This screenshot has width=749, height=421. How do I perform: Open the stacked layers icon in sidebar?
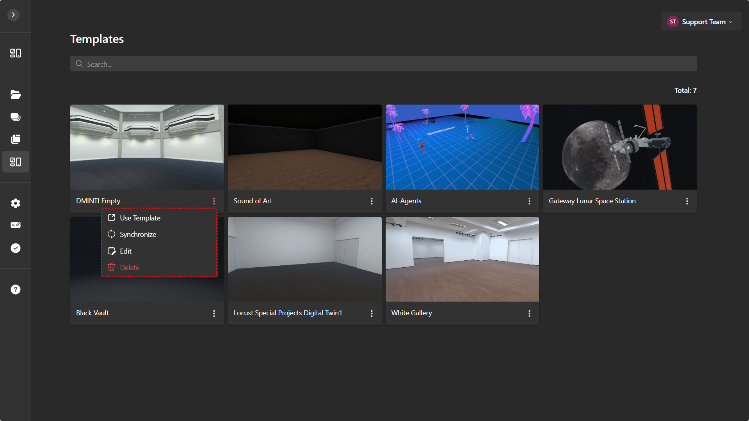click(x=16, y=139)
